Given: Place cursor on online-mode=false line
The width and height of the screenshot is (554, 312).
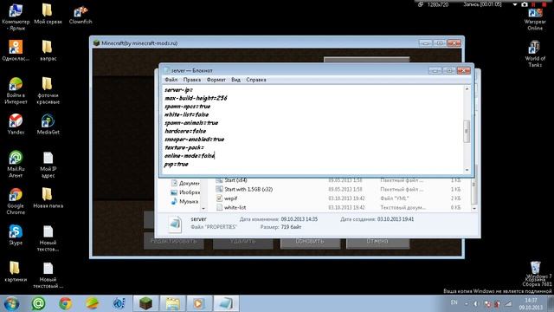Looking at the screenshot, I should 190,156.
